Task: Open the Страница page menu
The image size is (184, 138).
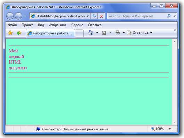Action: pyautogui.click(x=139, y=33)
